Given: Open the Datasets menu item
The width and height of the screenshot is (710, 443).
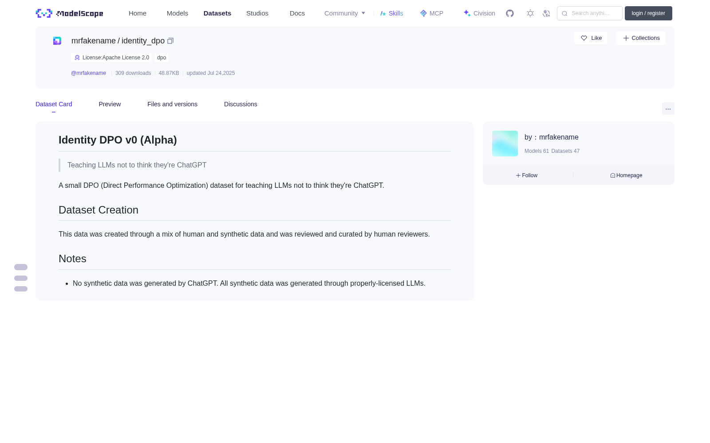Looking at the screenshot, I should [217, 13].
